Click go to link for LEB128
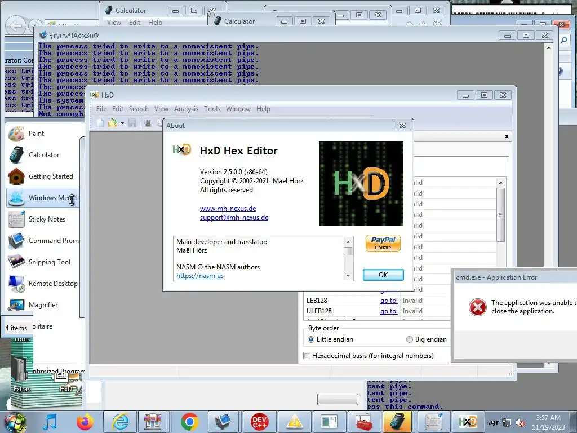The height and width of the screenshot is (433, 577). pos(389,301)
